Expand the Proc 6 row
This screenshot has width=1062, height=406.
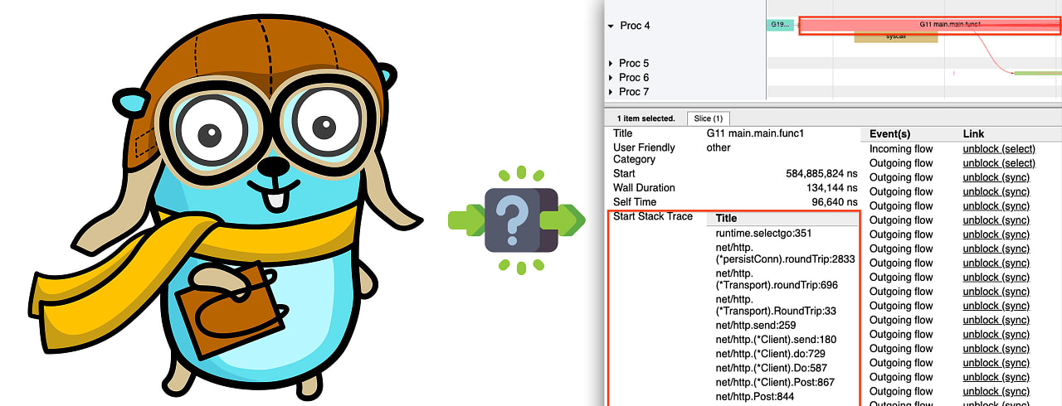pyautogui.click(x=611, y=78)
